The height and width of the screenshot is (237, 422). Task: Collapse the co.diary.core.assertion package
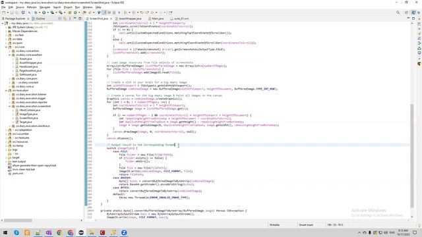(10, 55)
